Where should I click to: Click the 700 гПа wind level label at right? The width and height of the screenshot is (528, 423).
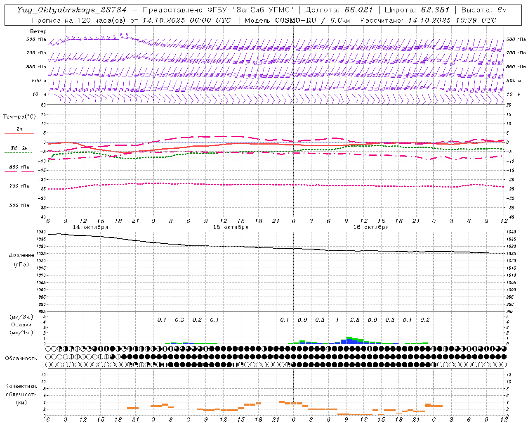tap(516, 53)
